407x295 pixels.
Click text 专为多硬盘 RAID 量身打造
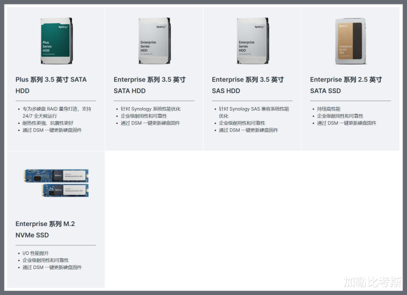coord(50,109)
